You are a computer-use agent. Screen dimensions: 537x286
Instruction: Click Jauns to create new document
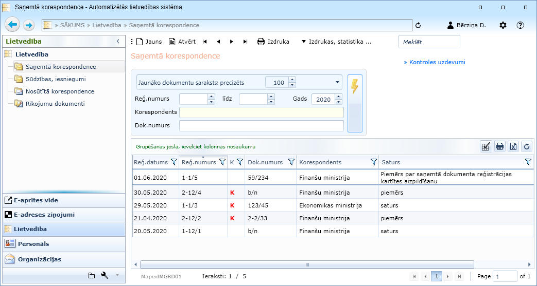click(x=149, y=42)
